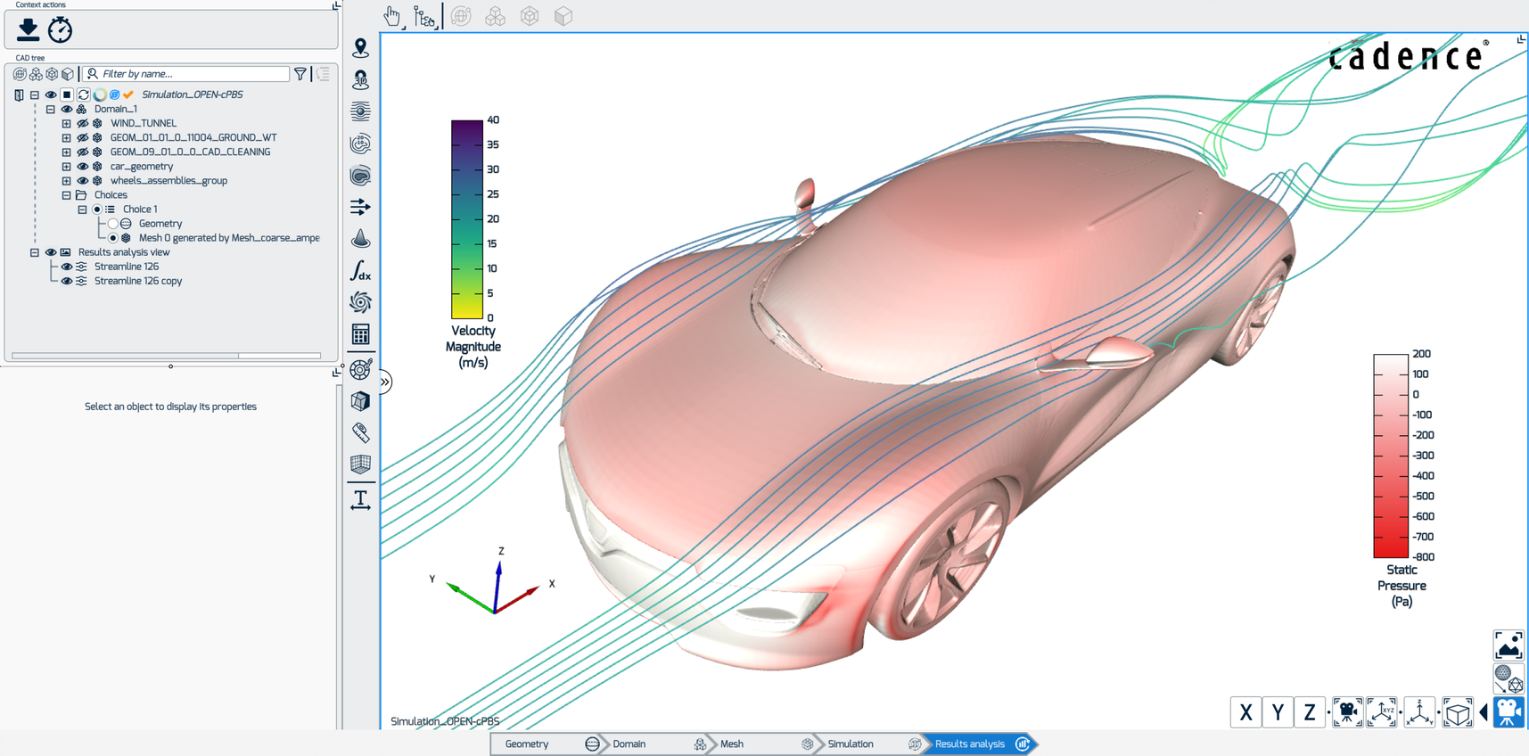
Task: Hide the car_geometry visibility eye
Action: click(82, 167)
